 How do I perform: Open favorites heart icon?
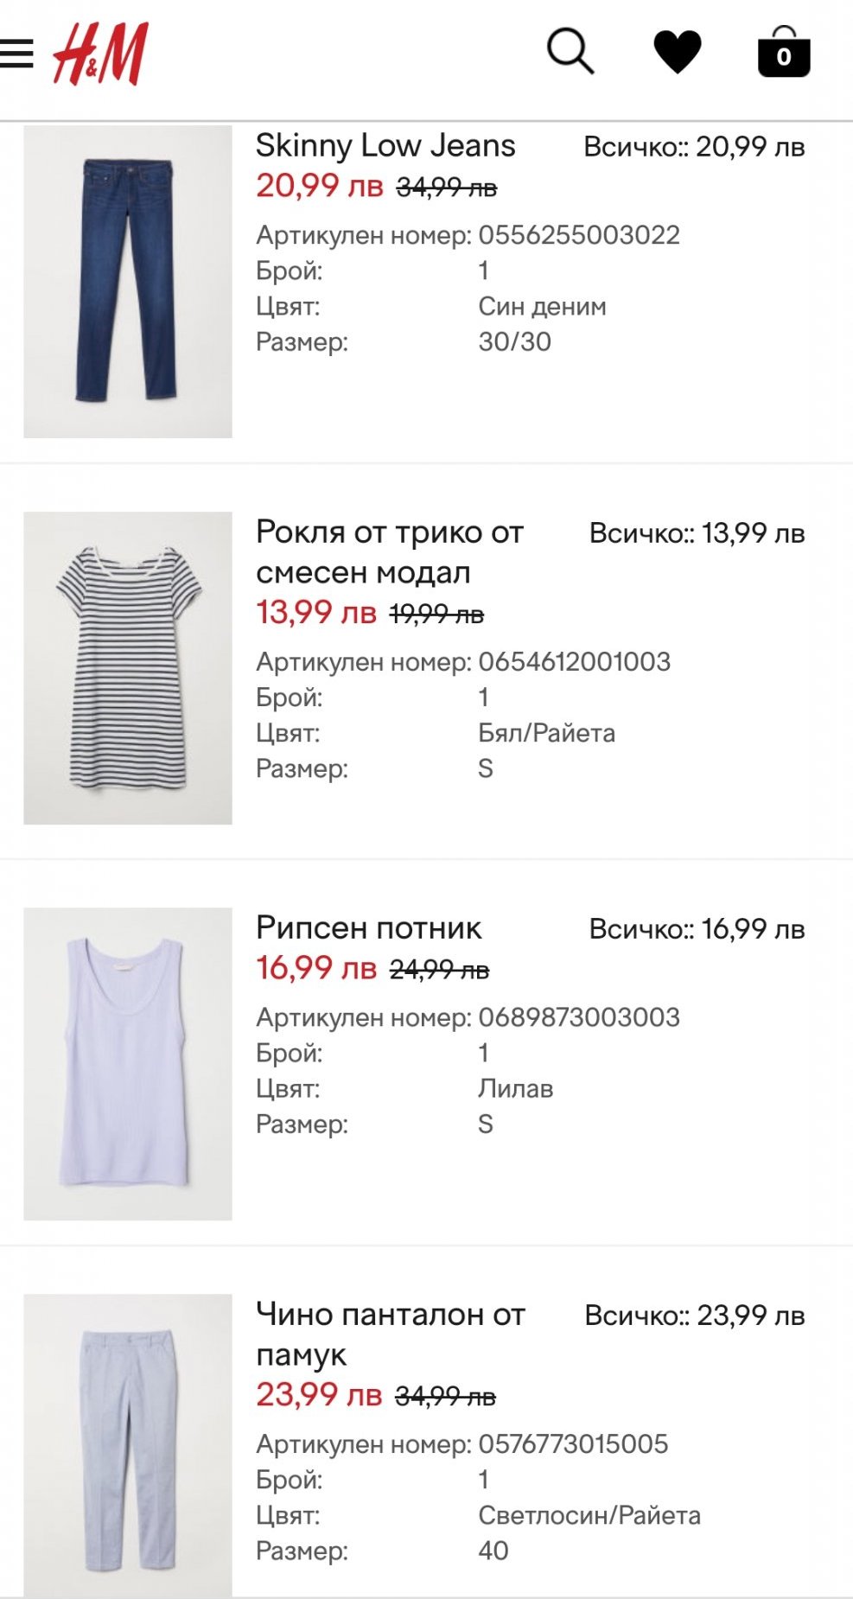click(677, 52)
